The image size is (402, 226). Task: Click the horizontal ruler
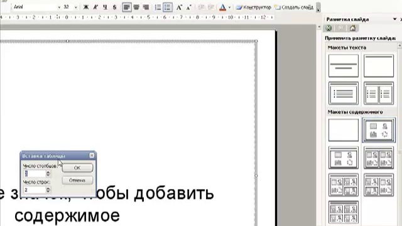[x=137, y=18]
